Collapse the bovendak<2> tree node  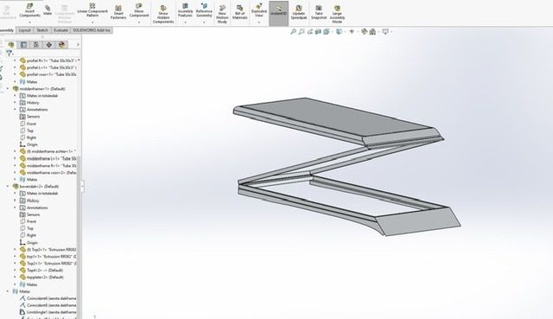pyautogui.click(x=8, y=187)
